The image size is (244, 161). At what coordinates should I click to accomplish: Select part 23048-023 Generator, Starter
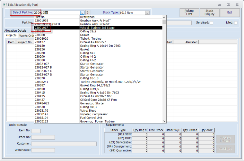click(x=98, y=103)
